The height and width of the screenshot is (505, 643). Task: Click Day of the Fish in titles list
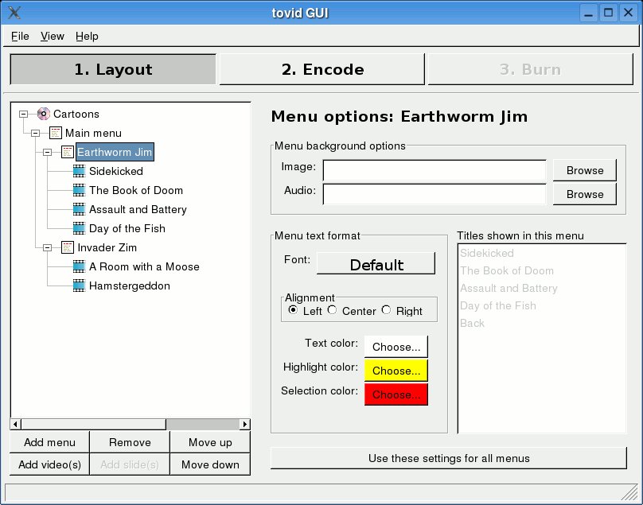point(498,305)
